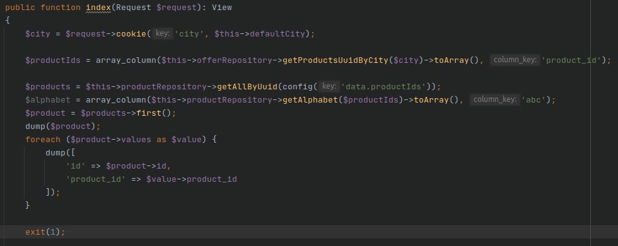Click the 'first' method call
This screenshot has width=618, height=246.
tap(149, 113)
